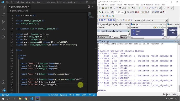This screenshot has height=101, width=180.
Task: Select the bool signal in Objects
Action: click(x=138, y=31)
